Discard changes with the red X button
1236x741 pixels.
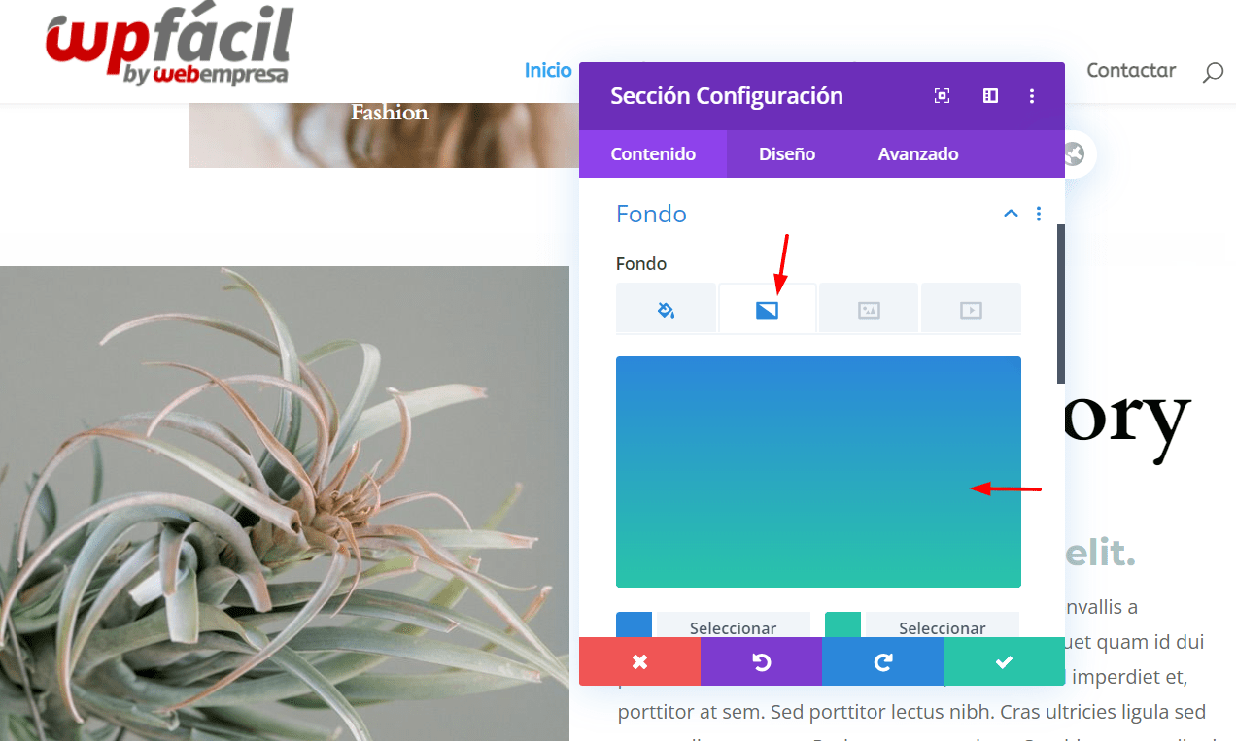(639, 661)
